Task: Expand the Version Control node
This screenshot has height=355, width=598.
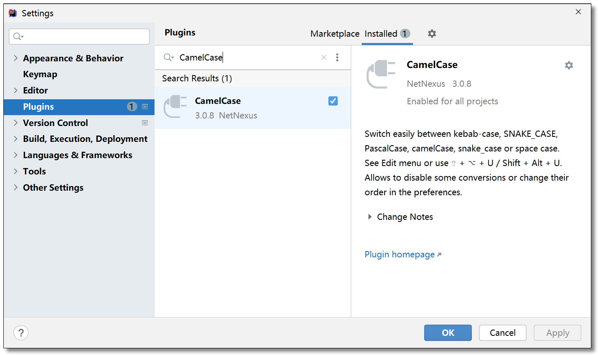Action: 15,123
